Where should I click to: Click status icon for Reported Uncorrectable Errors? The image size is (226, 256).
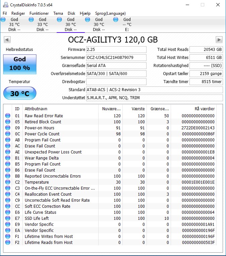click(x=8, y=176)
